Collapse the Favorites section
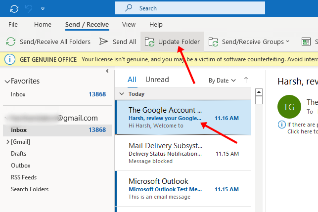318x212 pixels. click(7, 81)
